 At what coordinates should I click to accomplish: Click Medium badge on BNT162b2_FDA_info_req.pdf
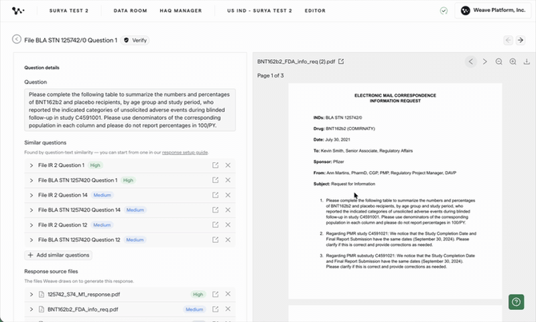194,309
